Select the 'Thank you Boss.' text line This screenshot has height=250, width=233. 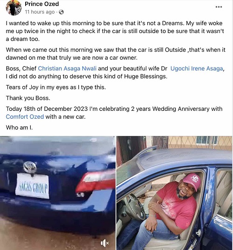(28, 98)
